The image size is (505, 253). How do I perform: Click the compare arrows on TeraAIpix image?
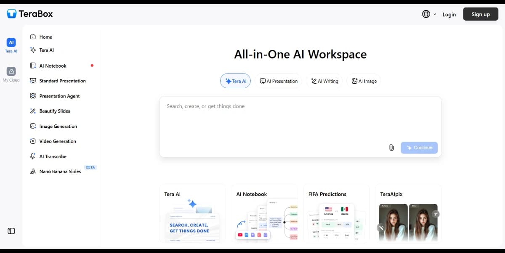(436, 214)
